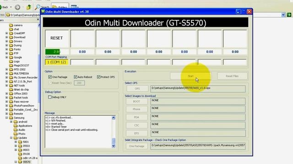The image size is (293, 164).
Task: Click the Reset Time value field showing 200
Action: coord(79,83)
